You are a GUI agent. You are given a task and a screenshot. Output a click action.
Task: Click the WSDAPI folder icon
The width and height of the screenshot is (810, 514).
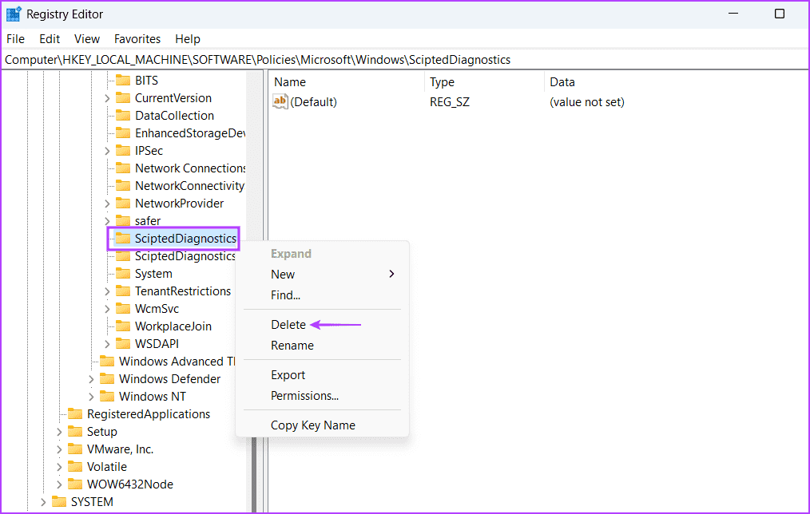pos(123,343)
